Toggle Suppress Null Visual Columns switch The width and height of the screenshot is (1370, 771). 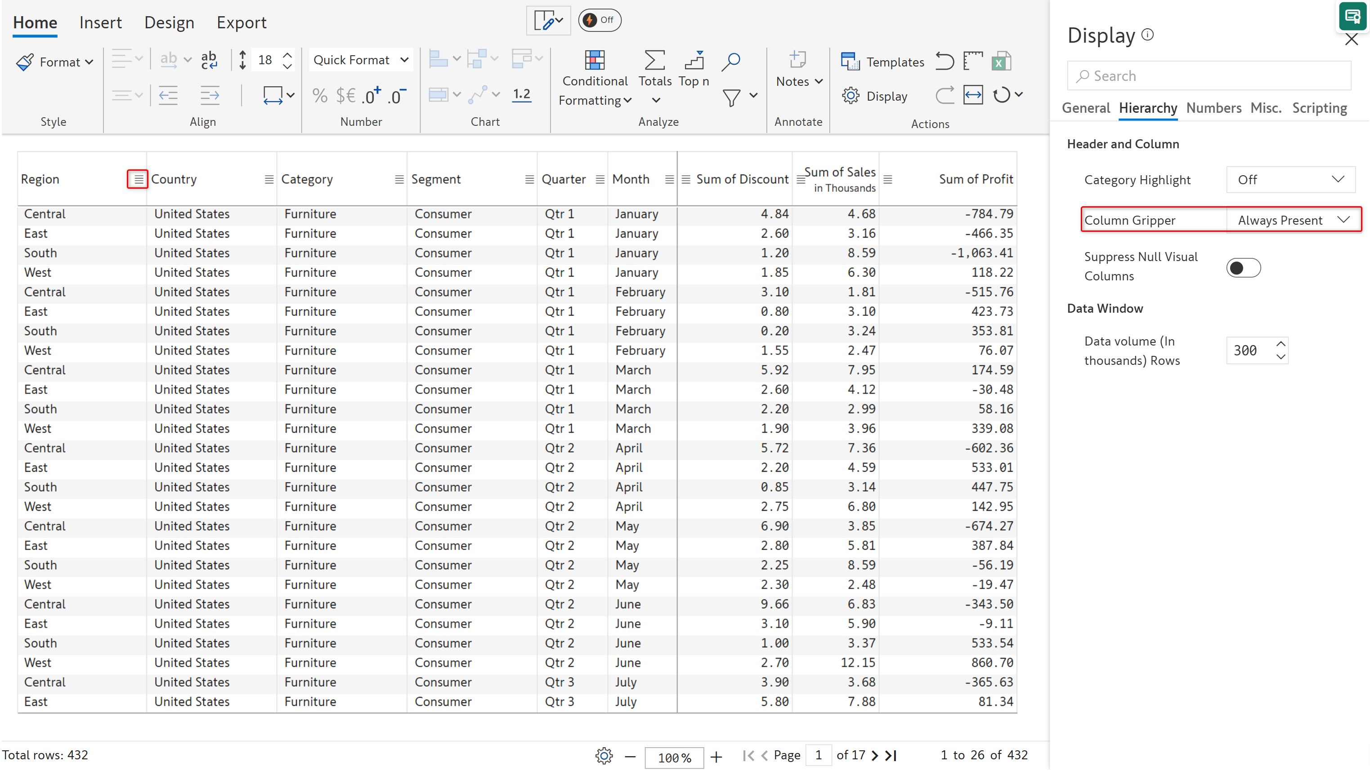click(1243, 268)
